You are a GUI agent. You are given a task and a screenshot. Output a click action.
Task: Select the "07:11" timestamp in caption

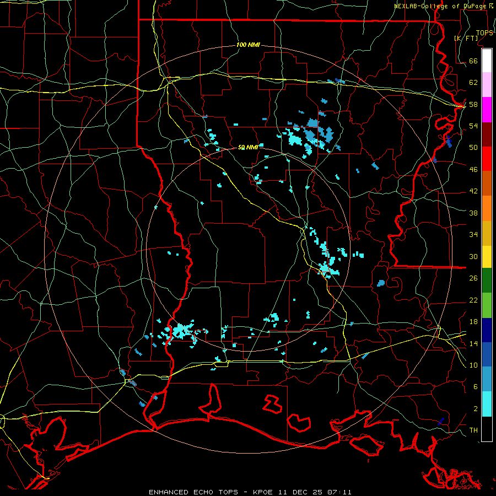339,492
